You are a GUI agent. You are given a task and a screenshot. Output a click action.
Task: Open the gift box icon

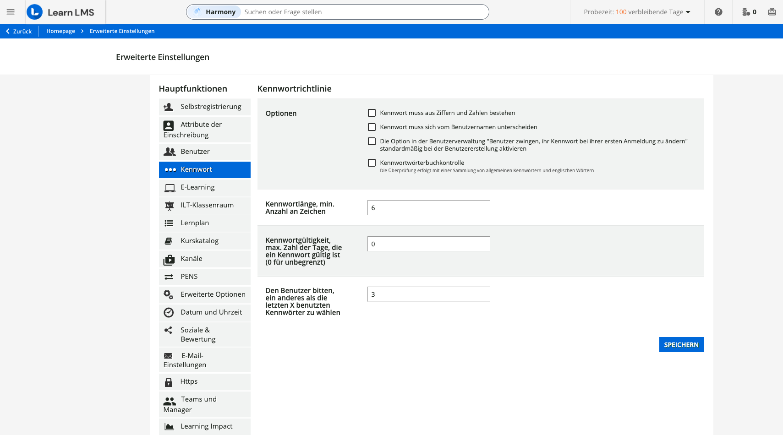[772, 12]
